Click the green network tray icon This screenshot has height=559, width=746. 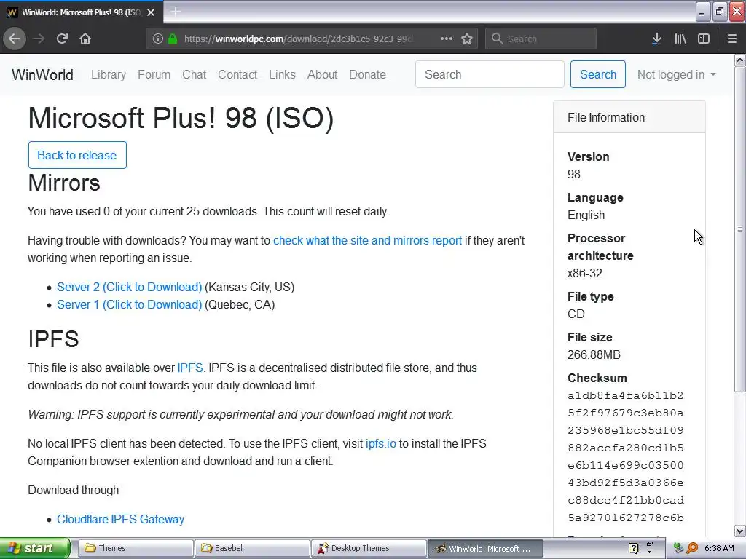[678, 548]
